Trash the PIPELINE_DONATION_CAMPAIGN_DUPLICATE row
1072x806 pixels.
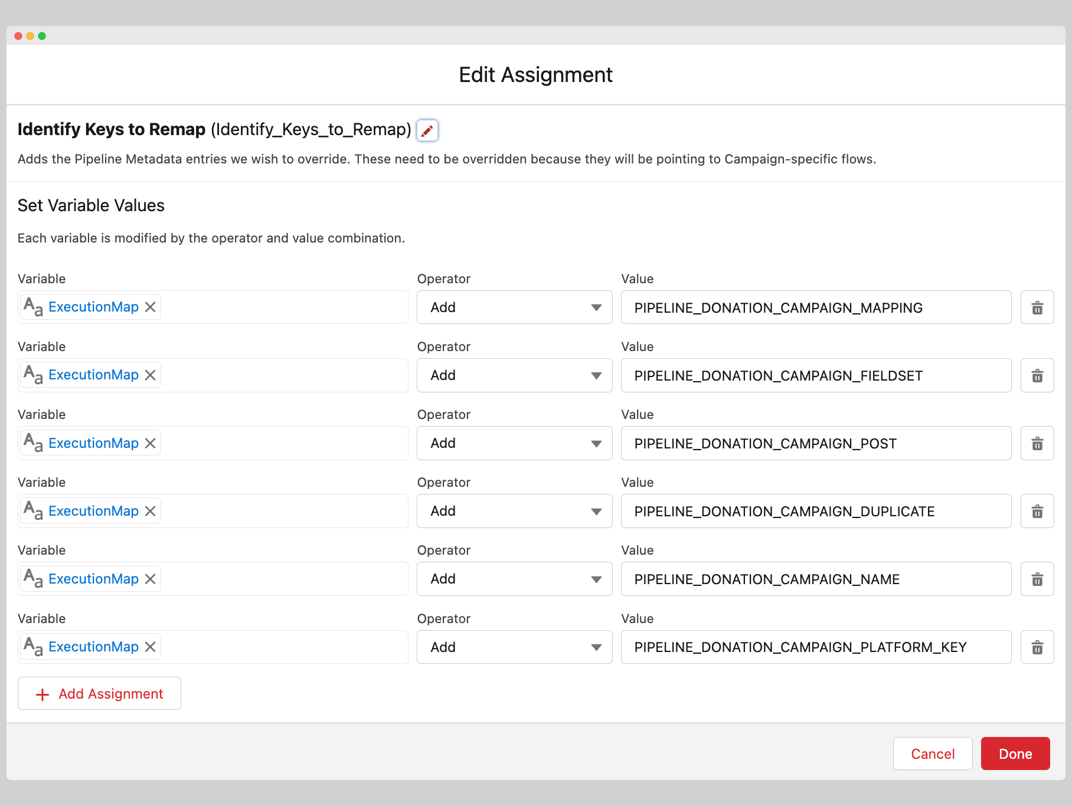(x=1037, y=511)
